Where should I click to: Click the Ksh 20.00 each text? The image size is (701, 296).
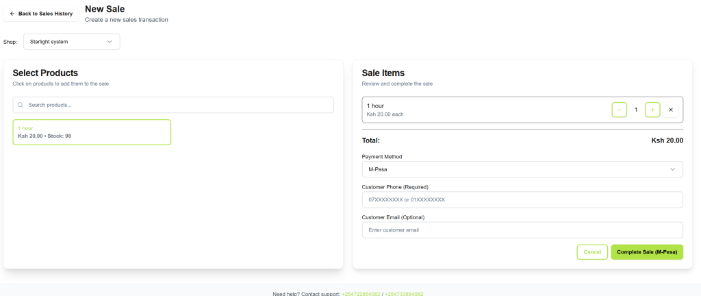[x=385, y=114]
